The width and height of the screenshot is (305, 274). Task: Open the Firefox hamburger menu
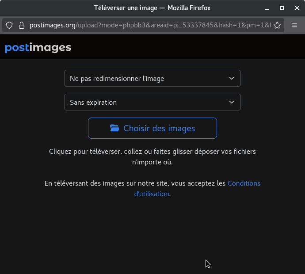click(x=294, y=25)
